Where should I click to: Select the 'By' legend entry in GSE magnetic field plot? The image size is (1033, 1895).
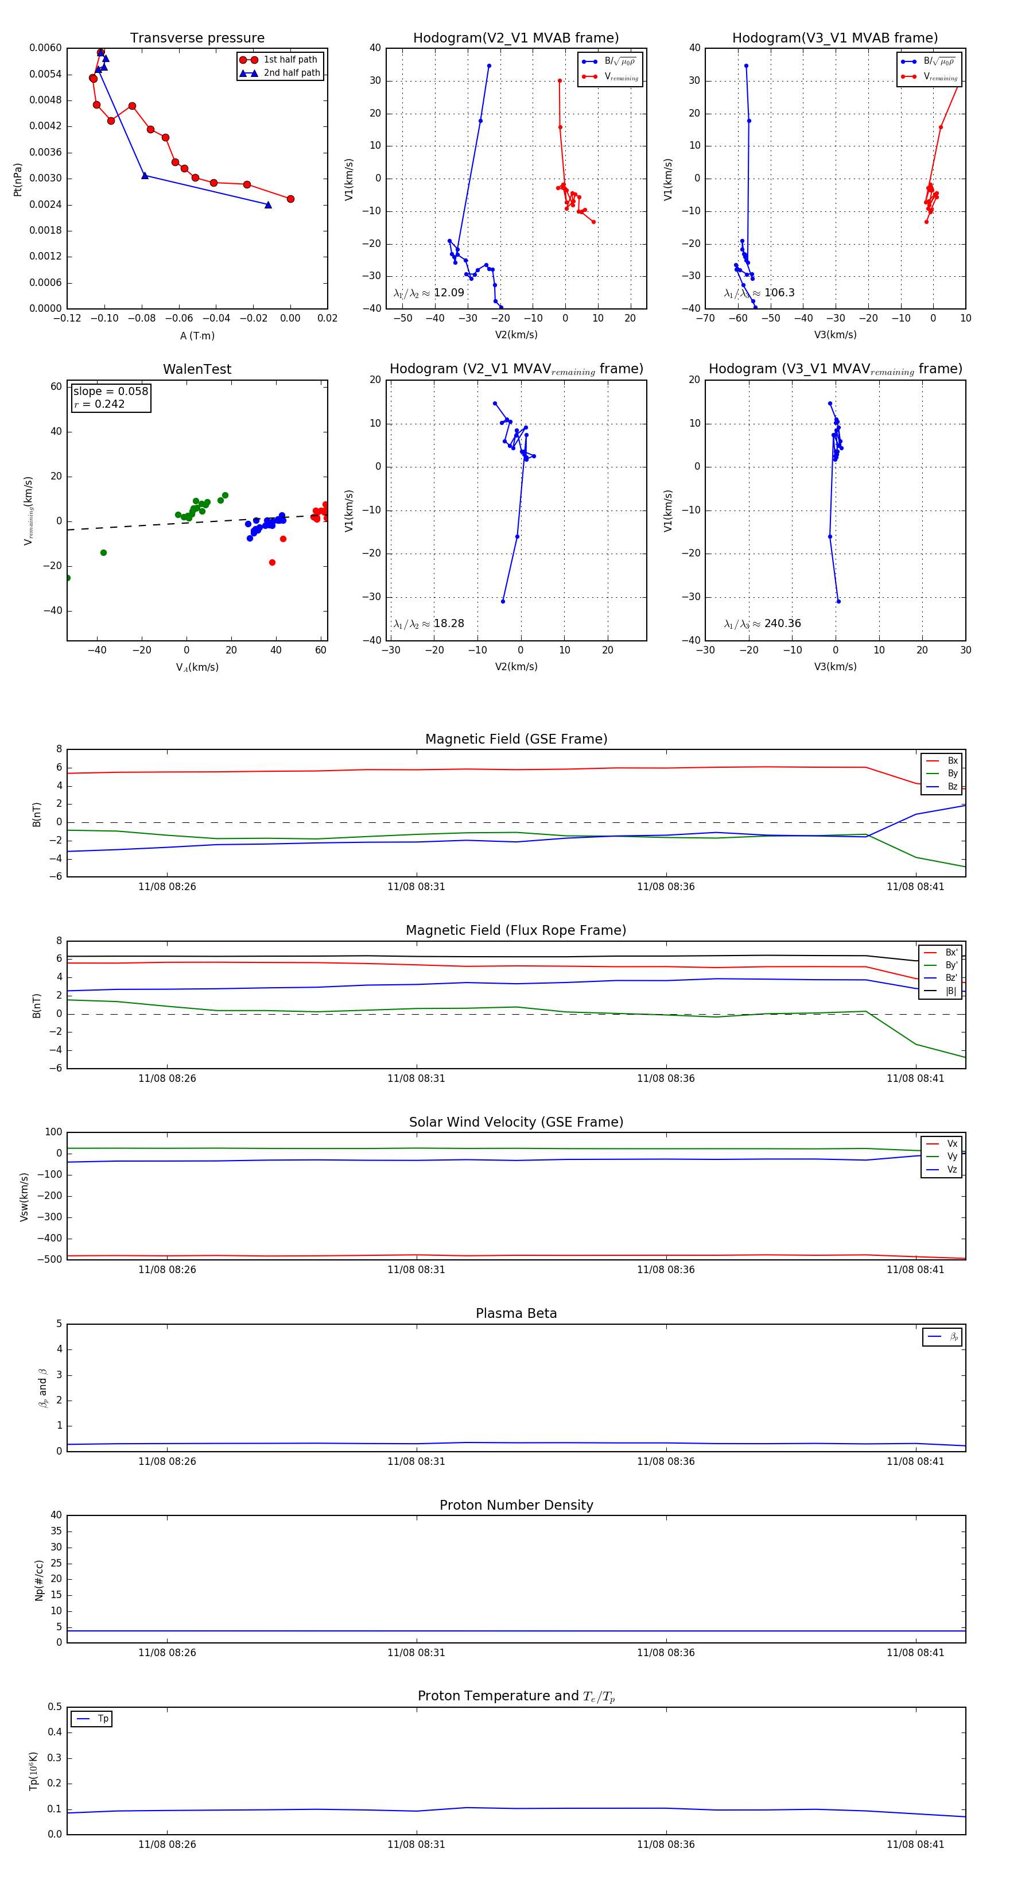click(x=942, y=774)
